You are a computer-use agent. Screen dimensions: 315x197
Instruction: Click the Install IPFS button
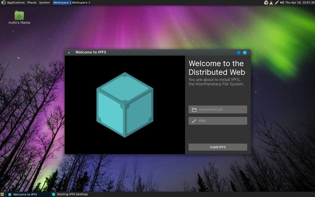[x=218, y=147]
